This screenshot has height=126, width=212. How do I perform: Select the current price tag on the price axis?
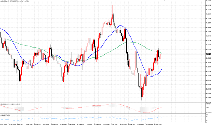coord(208,54)
